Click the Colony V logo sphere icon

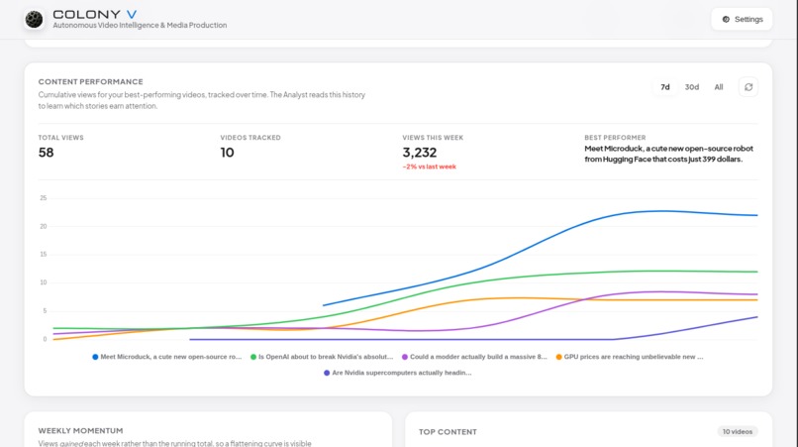coord(34,20)
